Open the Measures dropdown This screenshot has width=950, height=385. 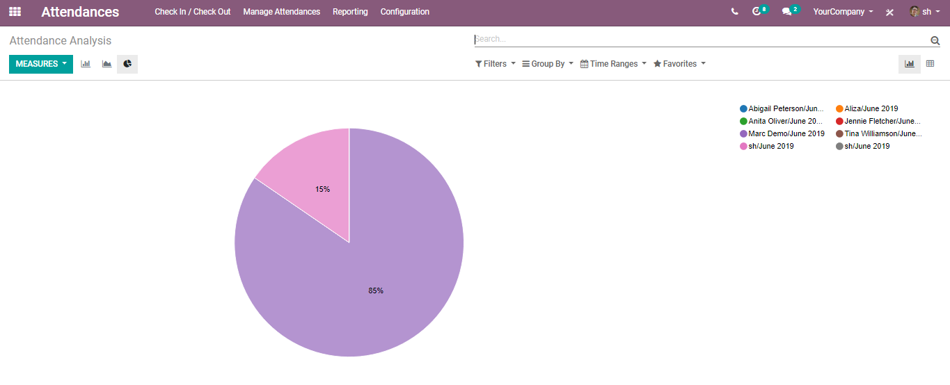click(x=41, y=64)
